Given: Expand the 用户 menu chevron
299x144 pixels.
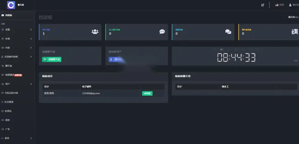Looking at the screenshot, I should 31,84.
